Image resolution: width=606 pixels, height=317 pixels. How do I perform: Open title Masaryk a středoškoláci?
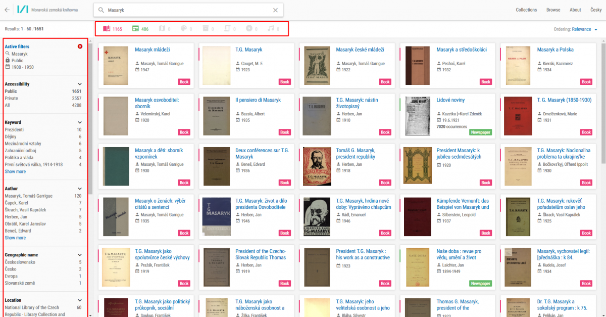(462, 50)
